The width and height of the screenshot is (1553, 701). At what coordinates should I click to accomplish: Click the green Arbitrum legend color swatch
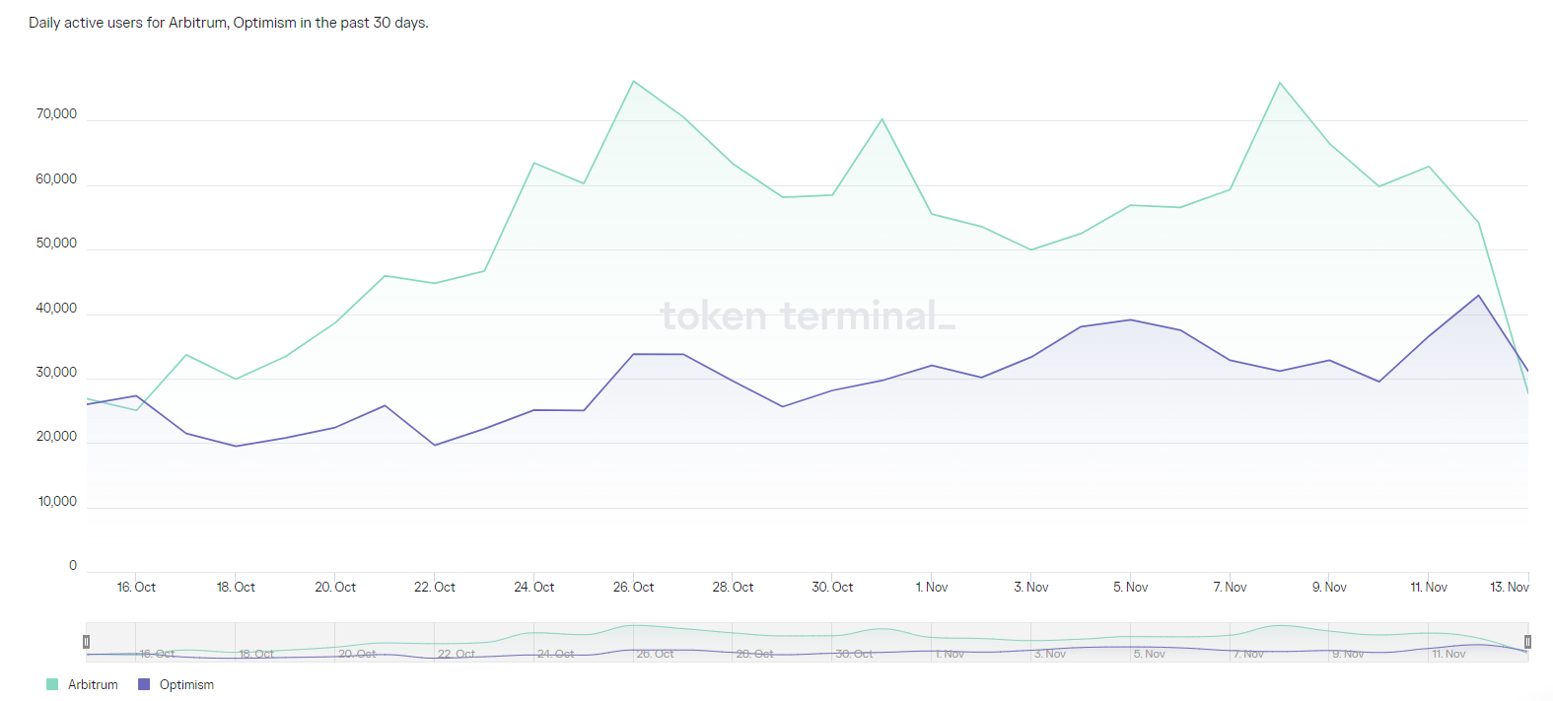pyautogui.click(x=52, y=684)
